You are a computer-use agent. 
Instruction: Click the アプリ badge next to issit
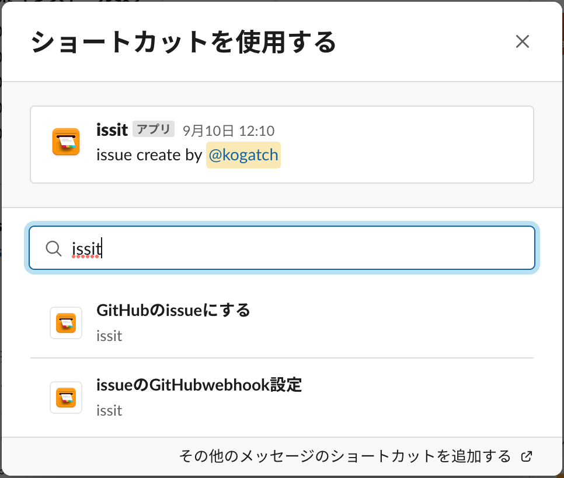click(x=154, y=129)
